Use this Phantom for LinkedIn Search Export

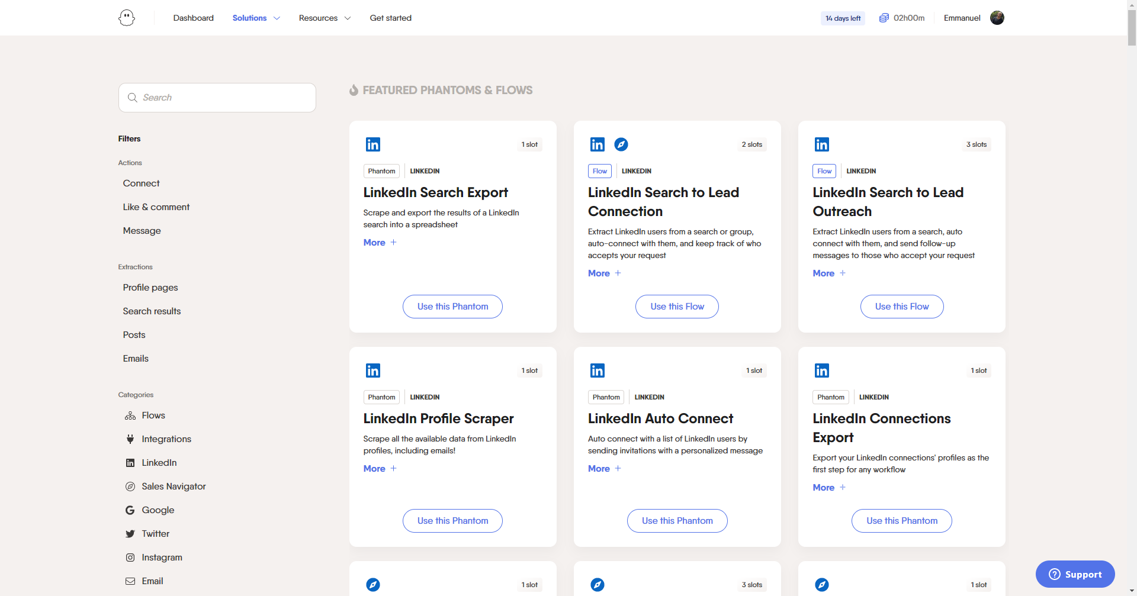(x=452, y=307)
